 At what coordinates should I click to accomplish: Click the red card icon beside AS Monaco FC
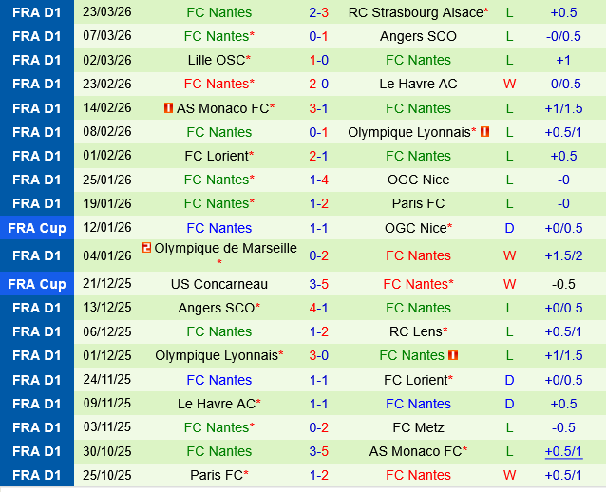pyautogui.click(x=168, y=108)
